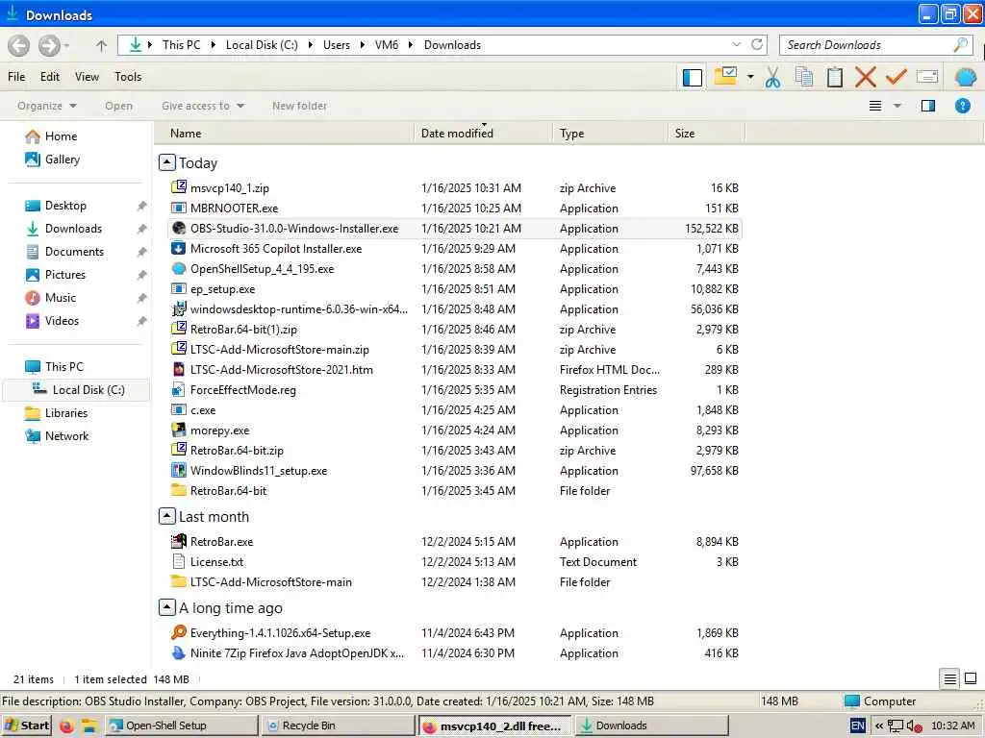The width and height of the screenshot is (985, 738).
Task: Switch to details view in status bar
Action: pyautogui.click(x=949, y=679)
